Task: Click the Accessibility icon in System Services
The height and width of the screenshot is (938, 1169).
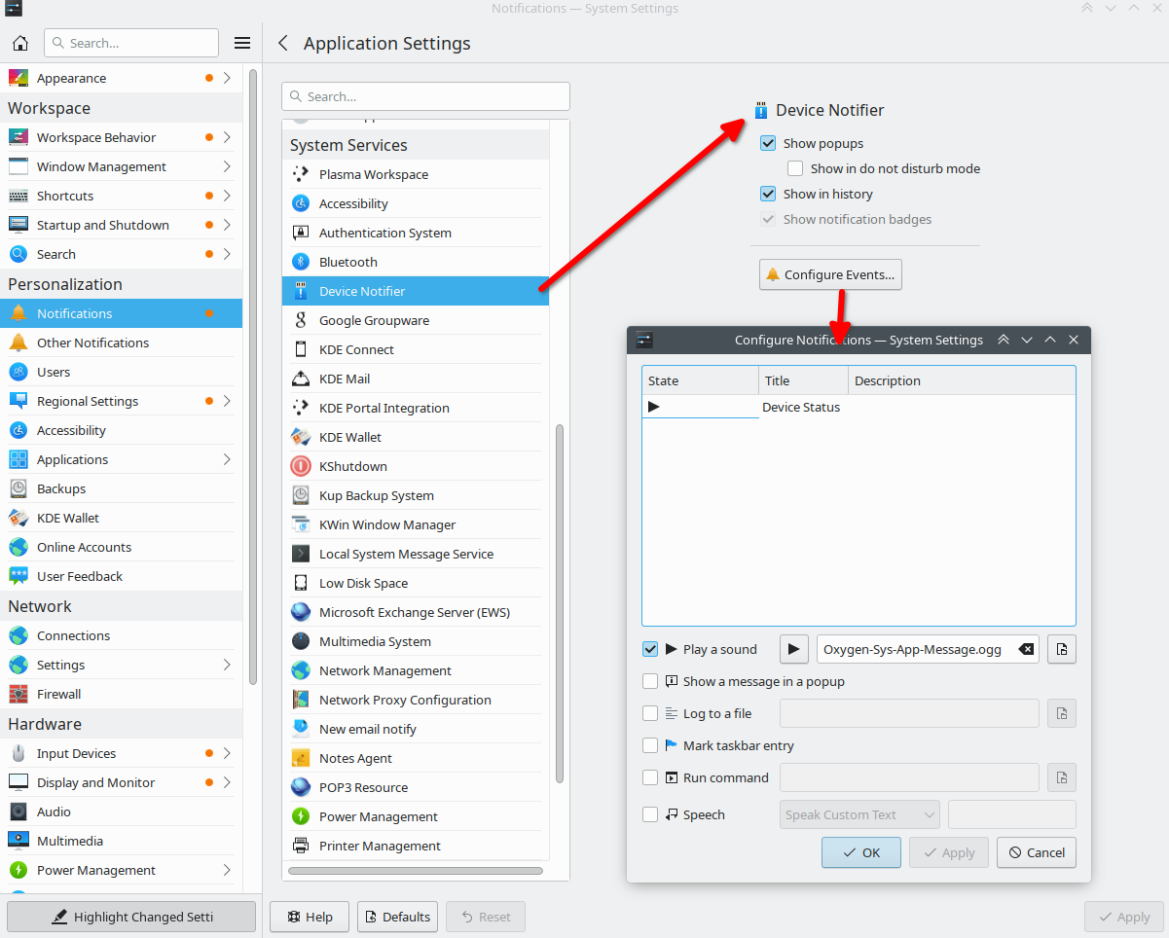Action: coord(301,203)
